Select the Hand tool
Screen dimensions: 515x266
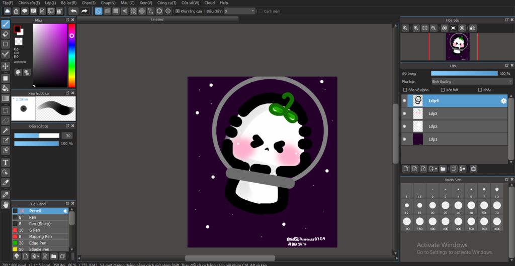pyautogui.click(x=5, y=205)
